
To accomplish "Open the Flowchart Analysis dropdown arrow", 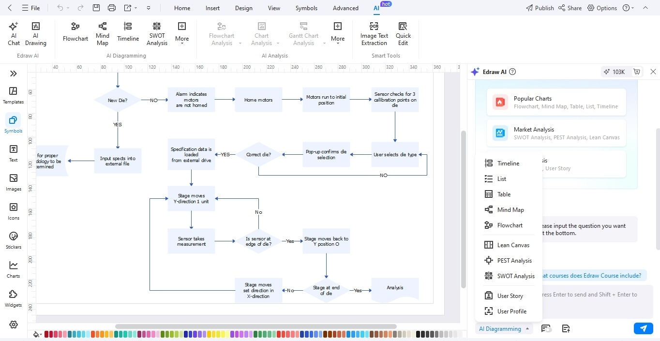I will [x=240, y=43].
